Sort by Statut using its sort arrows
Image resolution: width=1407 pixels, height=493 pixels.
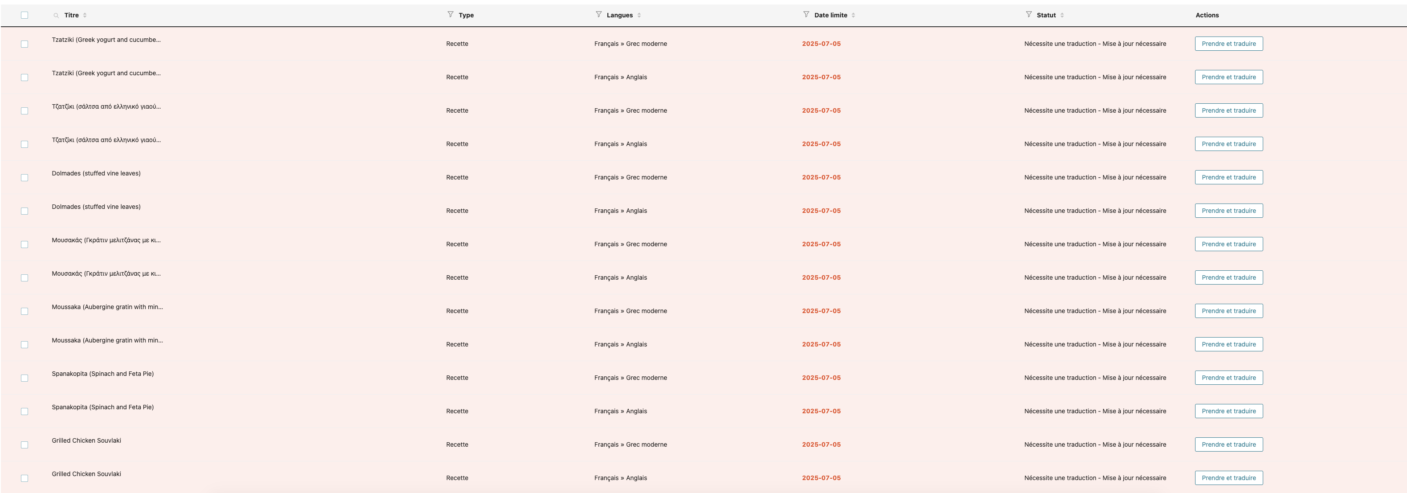click(1062, 15)
